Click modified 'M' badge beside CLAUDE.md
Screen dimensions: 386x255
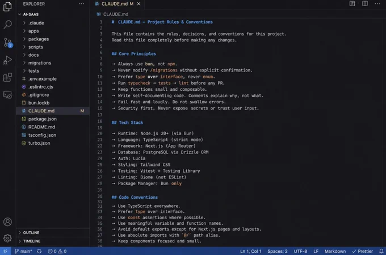click(82, 111)
